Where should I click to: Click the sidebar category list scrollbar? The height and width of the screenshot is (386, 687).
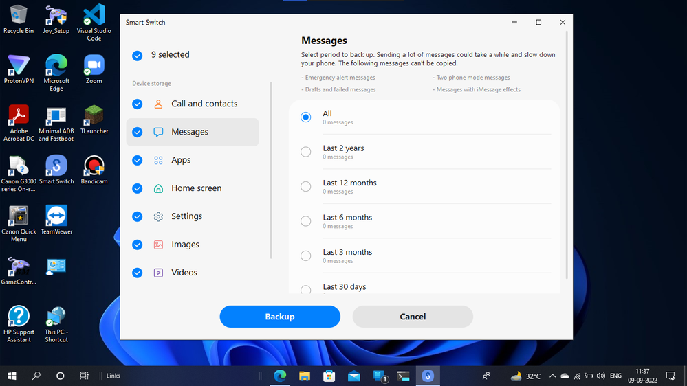(272, 172)
